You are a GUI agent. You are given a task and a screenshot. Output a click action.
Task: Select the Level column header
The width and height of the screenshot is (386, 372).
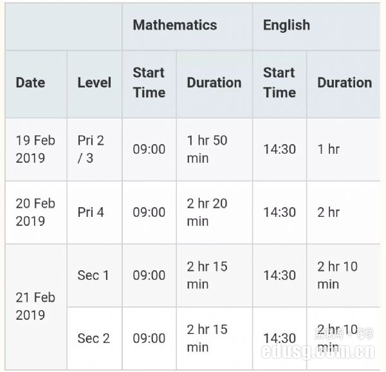click(x=94, y=83)
